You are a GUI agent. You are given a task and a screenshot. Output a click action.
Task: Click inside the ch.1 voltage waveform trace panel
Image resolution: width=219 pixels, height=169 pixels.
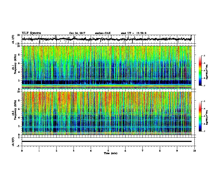pos(108,39)
